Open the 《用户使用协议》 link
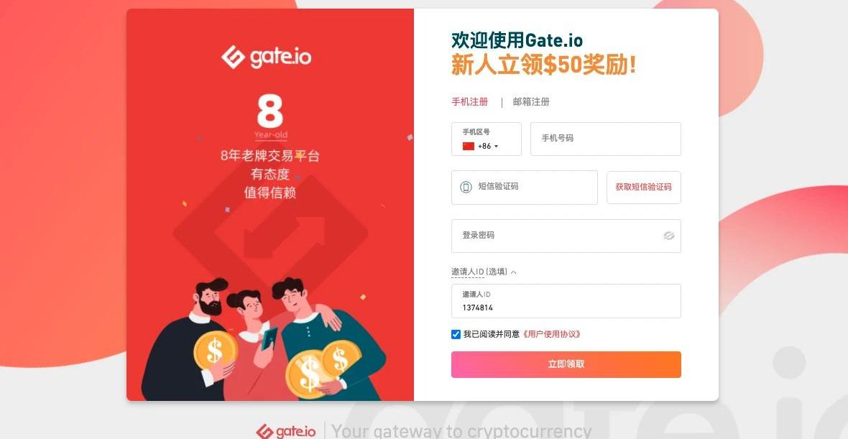Screen dimensions: 848x439 551,334
